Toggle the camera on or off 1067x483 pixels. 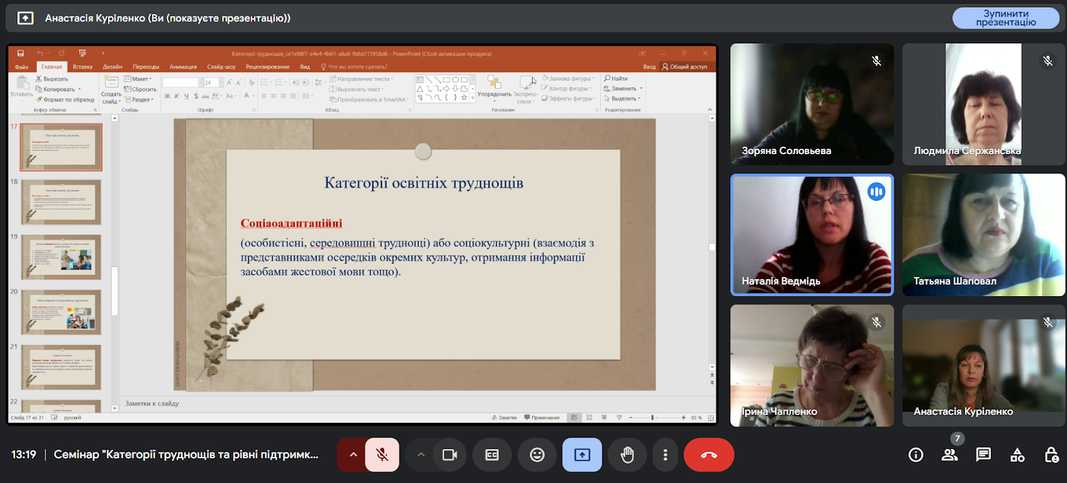tap(450, 455)
